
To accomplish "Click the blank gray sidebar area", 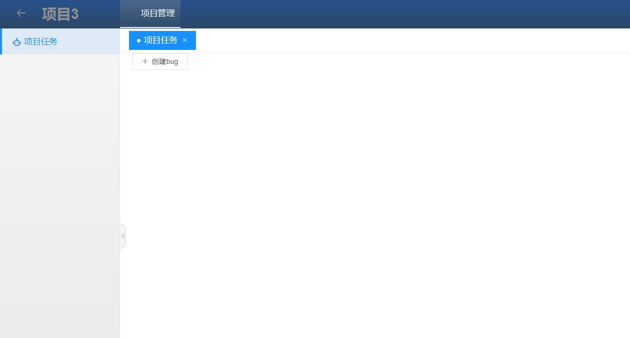I will coord(60,195).
